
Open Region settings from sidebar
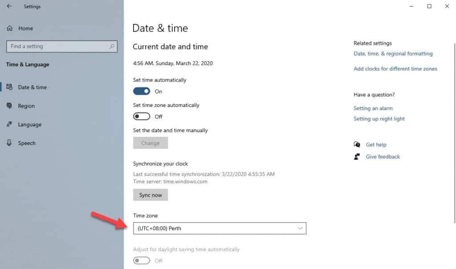(x=27, y=106)
